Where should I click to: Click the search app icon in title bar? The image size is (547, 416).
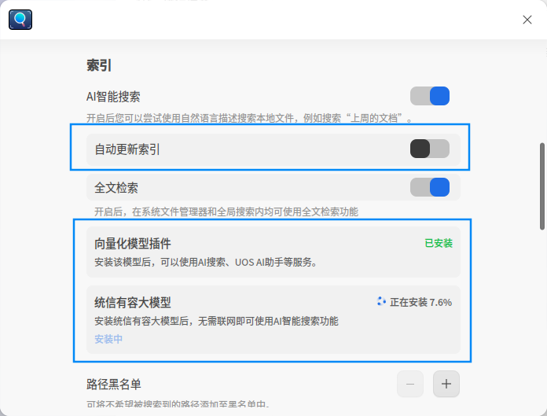point(20,20)
